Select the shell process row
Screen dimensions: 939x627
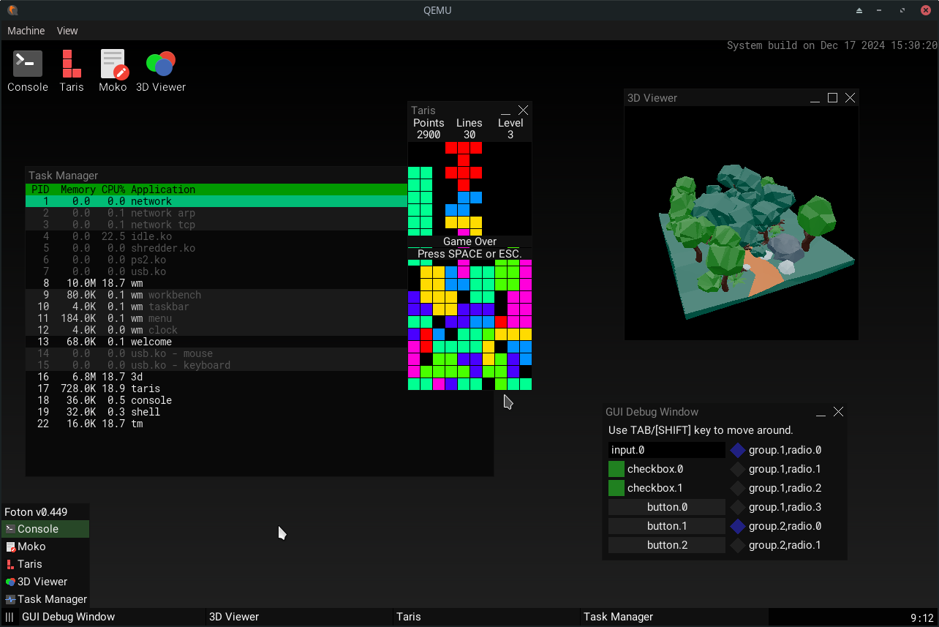(x=260, y=412)
